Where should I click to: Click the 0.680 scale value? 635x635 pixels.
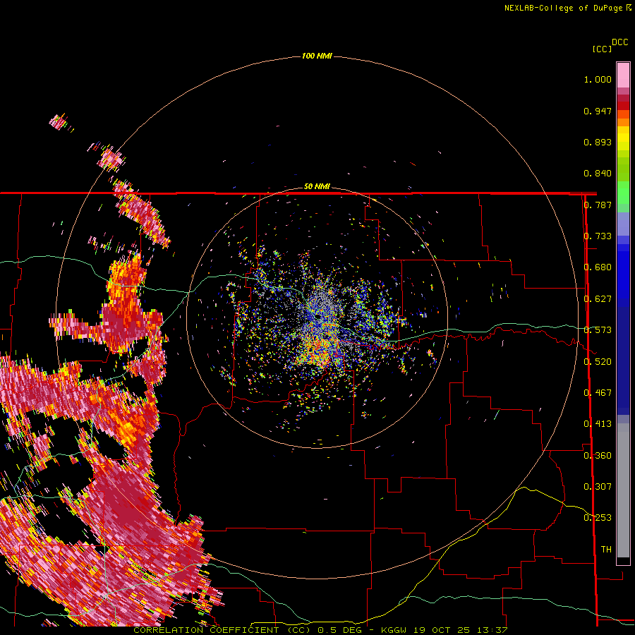(598, 267)
